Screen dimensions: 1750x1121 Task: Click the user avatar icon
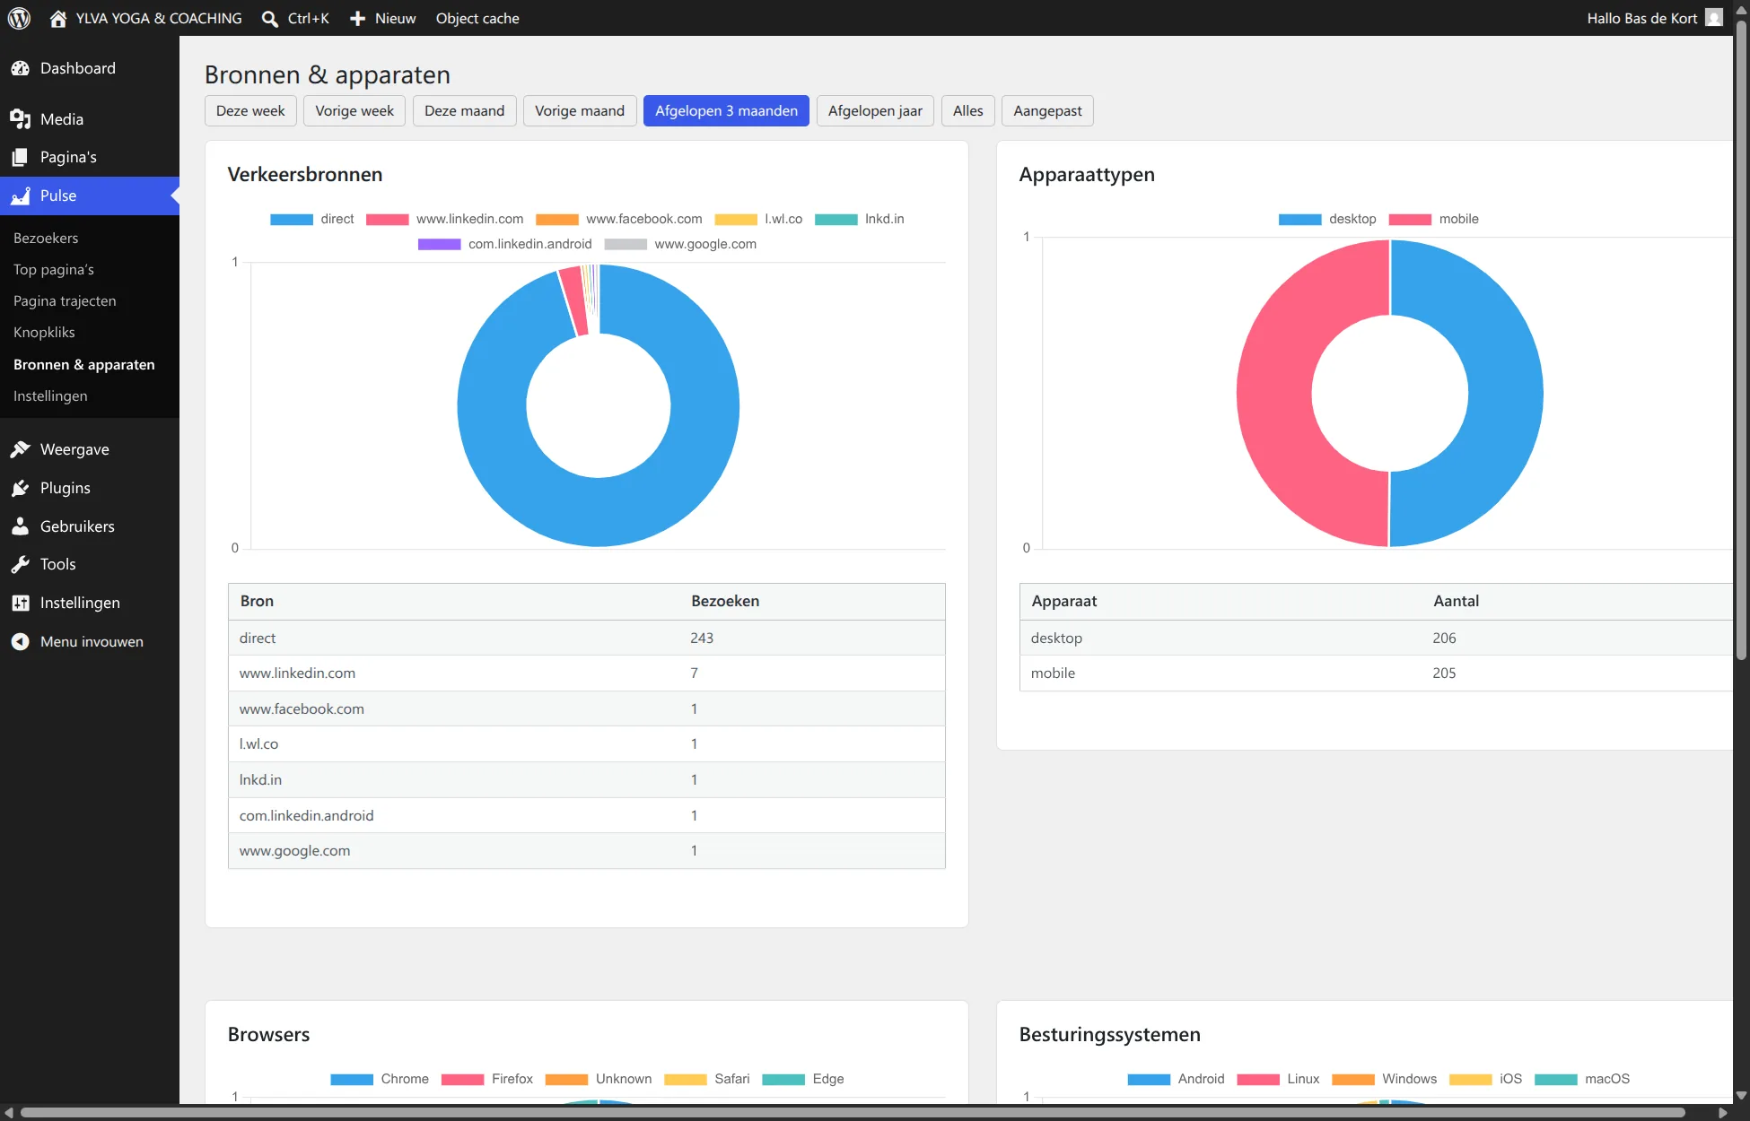(x=1714, y=18)
